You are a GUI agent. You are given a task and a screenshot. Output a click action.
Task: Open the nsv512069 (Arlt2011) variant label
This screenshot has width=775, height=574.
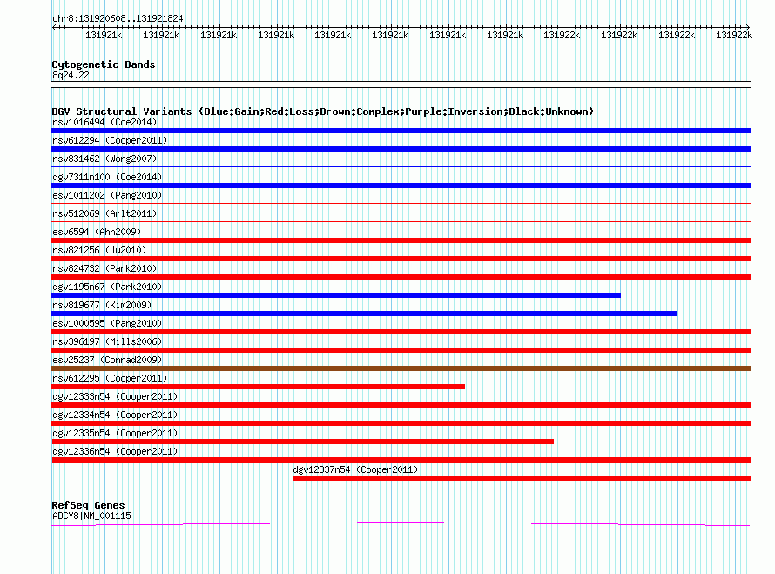pos(104,213)
